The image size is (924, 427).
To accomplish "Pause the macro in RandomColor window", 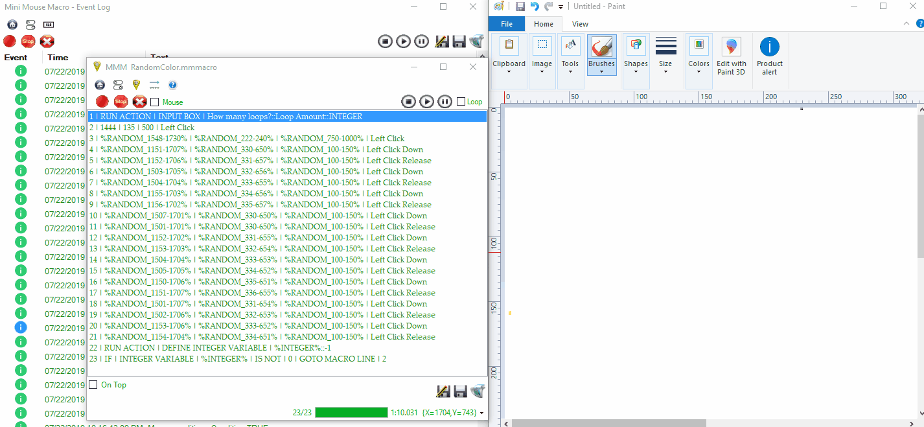I will pyautogui.click(x=445, y=101).
